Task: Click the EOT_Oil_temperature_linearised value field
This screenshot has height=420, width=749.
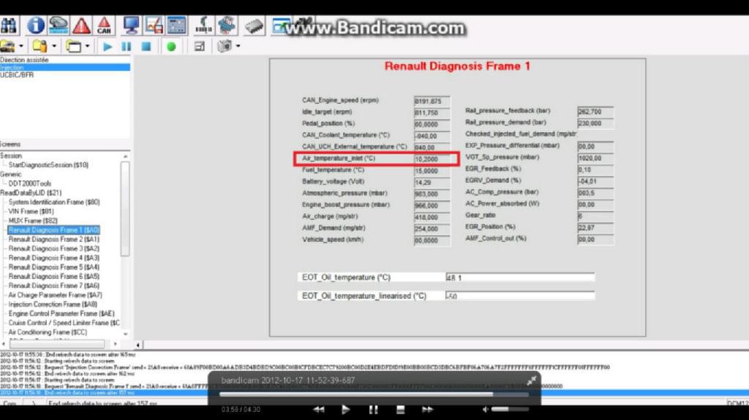Action: pyautogui.click(x=520, y=296)
